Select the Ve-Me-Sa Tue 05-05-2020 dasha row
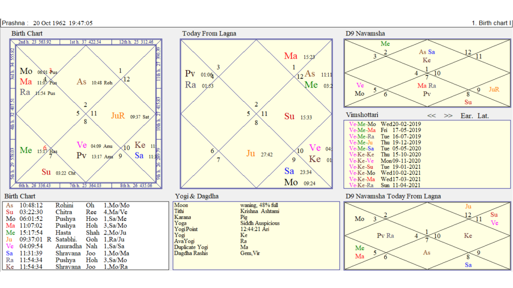Image resolution: width=513 pixels, height=288 pixels. [385, 148]
